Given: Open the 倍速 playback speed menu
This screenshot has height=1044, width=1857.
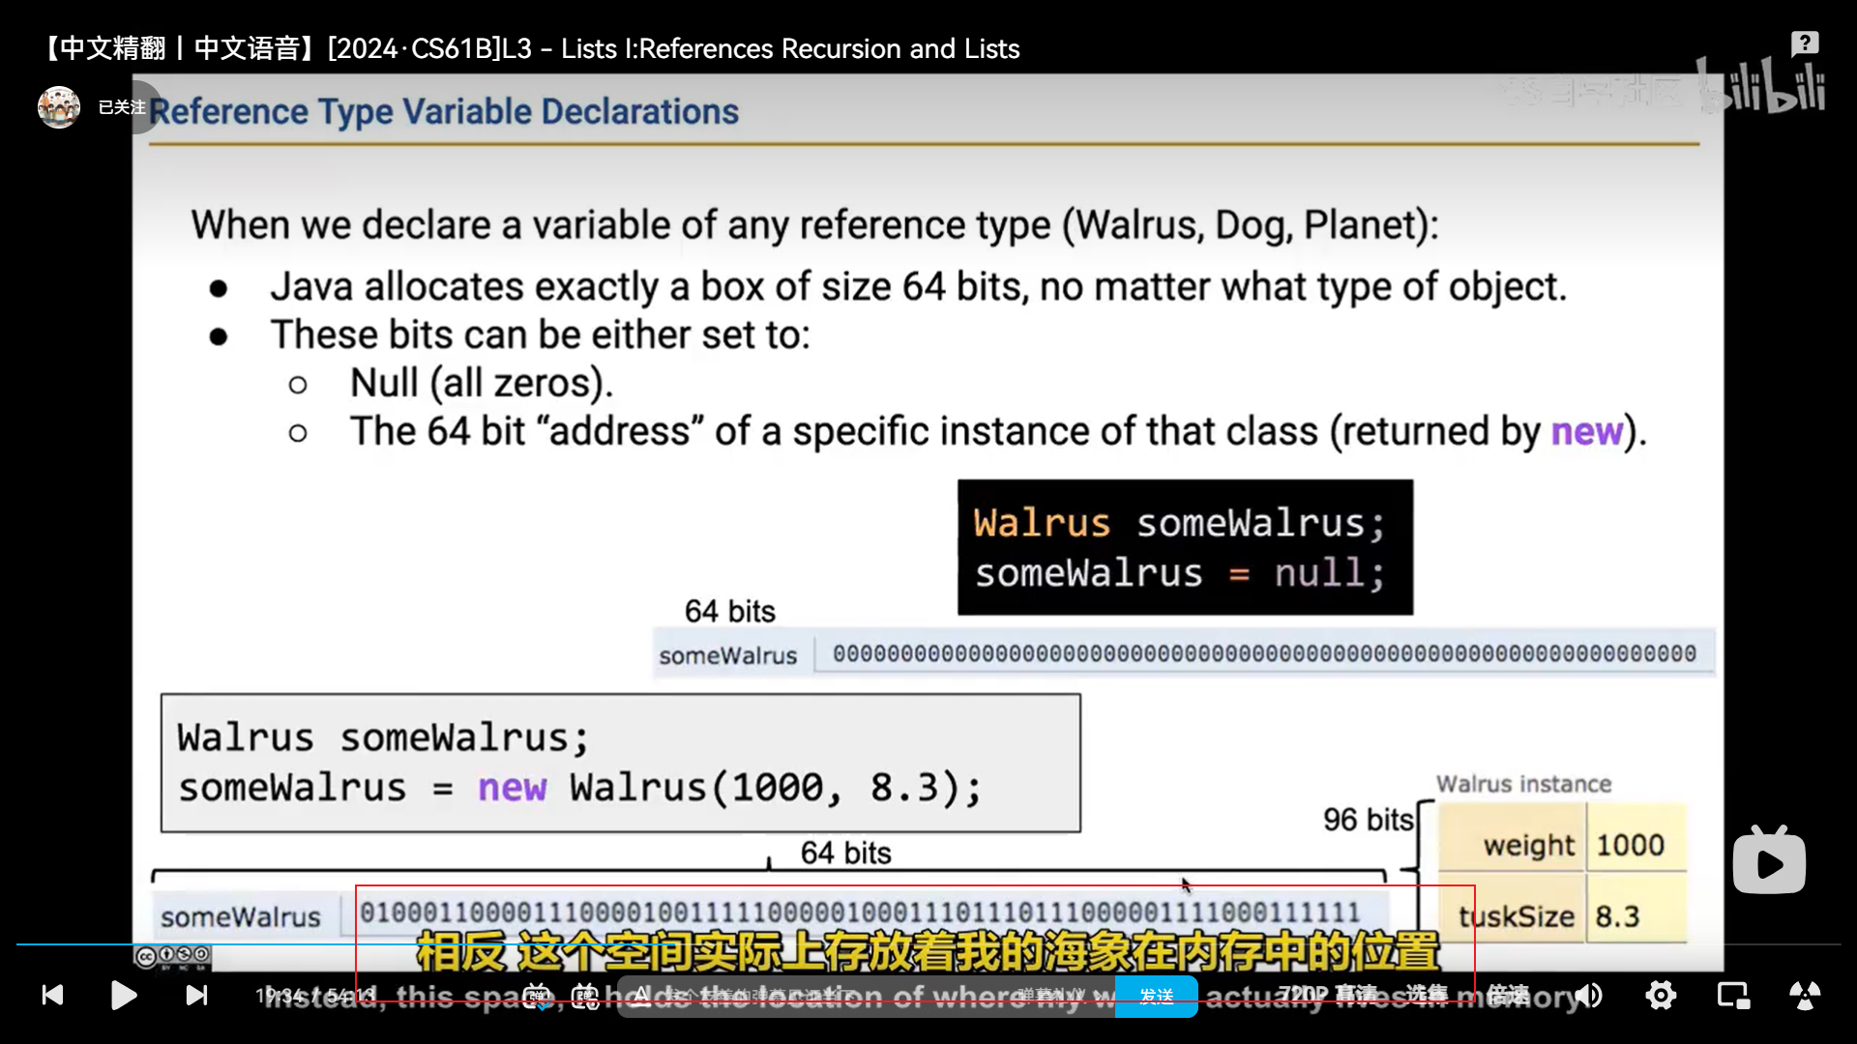Looking at the screenshot, I should (1508, 994).
